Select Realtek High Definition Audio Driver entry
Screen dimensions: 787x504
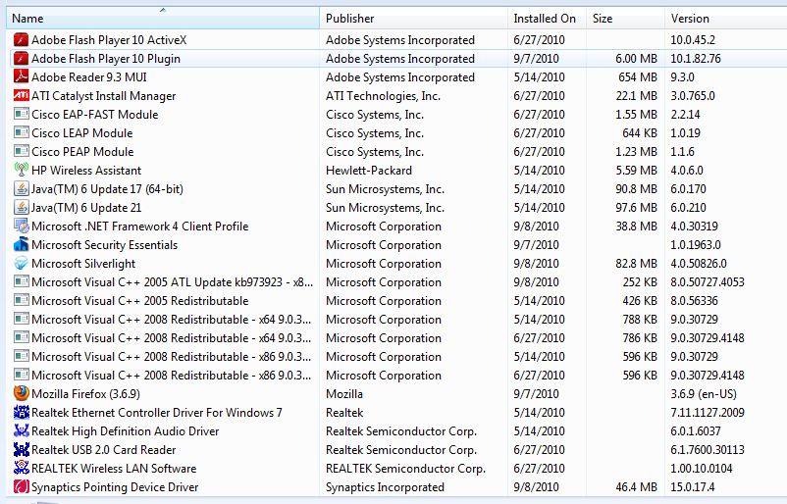126,431
